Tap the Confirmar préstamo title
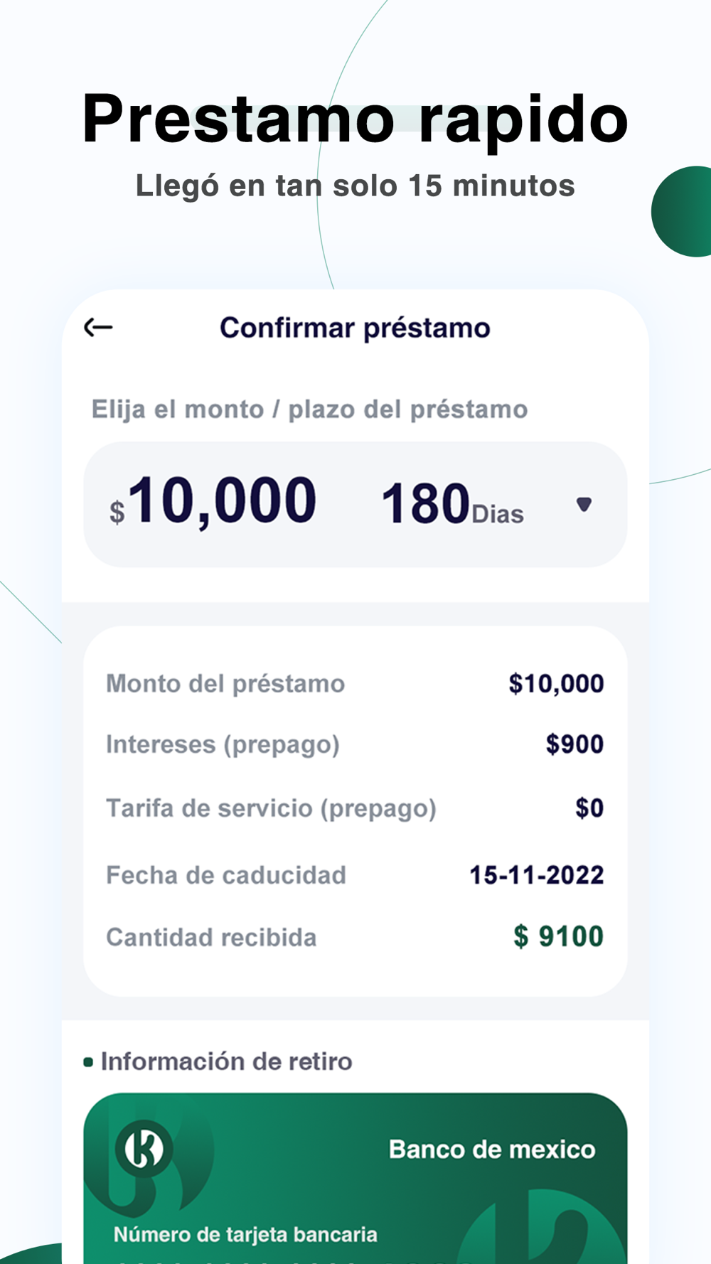 pos(355,328)
